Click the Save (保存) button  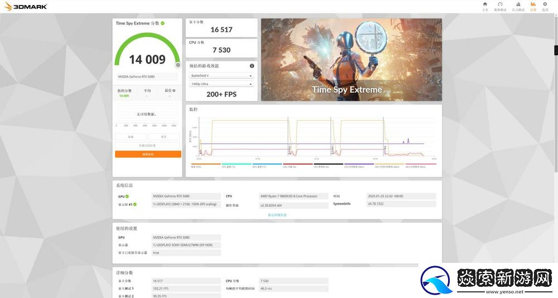[164, 136]
